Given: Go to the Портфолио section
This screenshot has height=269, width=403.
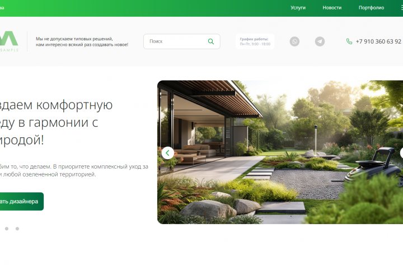Looking at the screenshot, I should [x=371, y=8].
